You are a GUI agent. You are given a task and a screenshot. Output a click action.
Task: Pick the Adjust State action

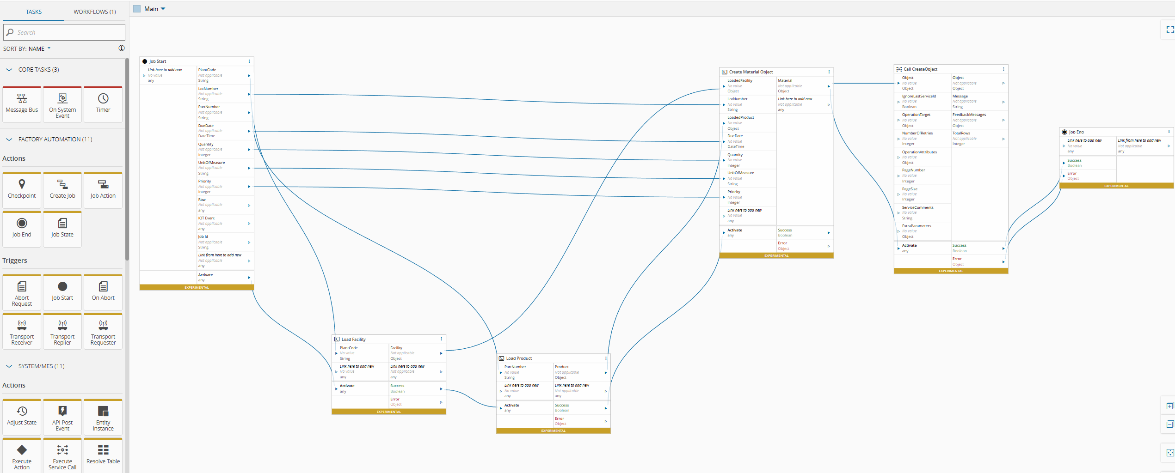[22, 417]
